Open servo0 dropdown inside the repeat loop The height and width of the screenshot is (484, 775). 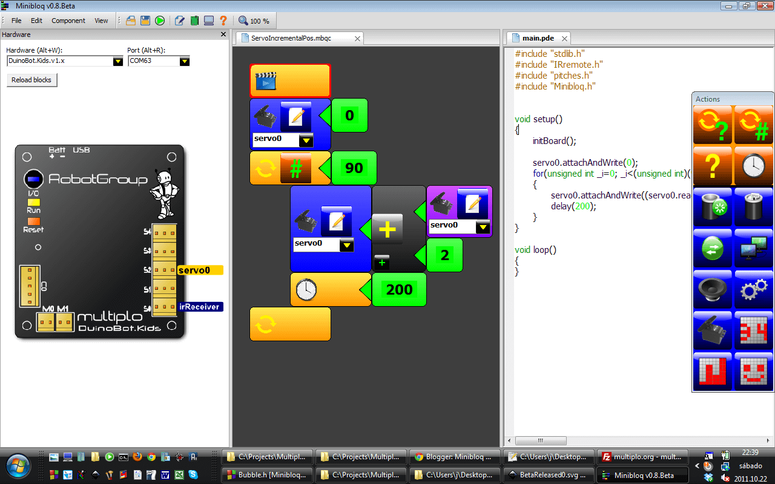(x=346, y=245)
